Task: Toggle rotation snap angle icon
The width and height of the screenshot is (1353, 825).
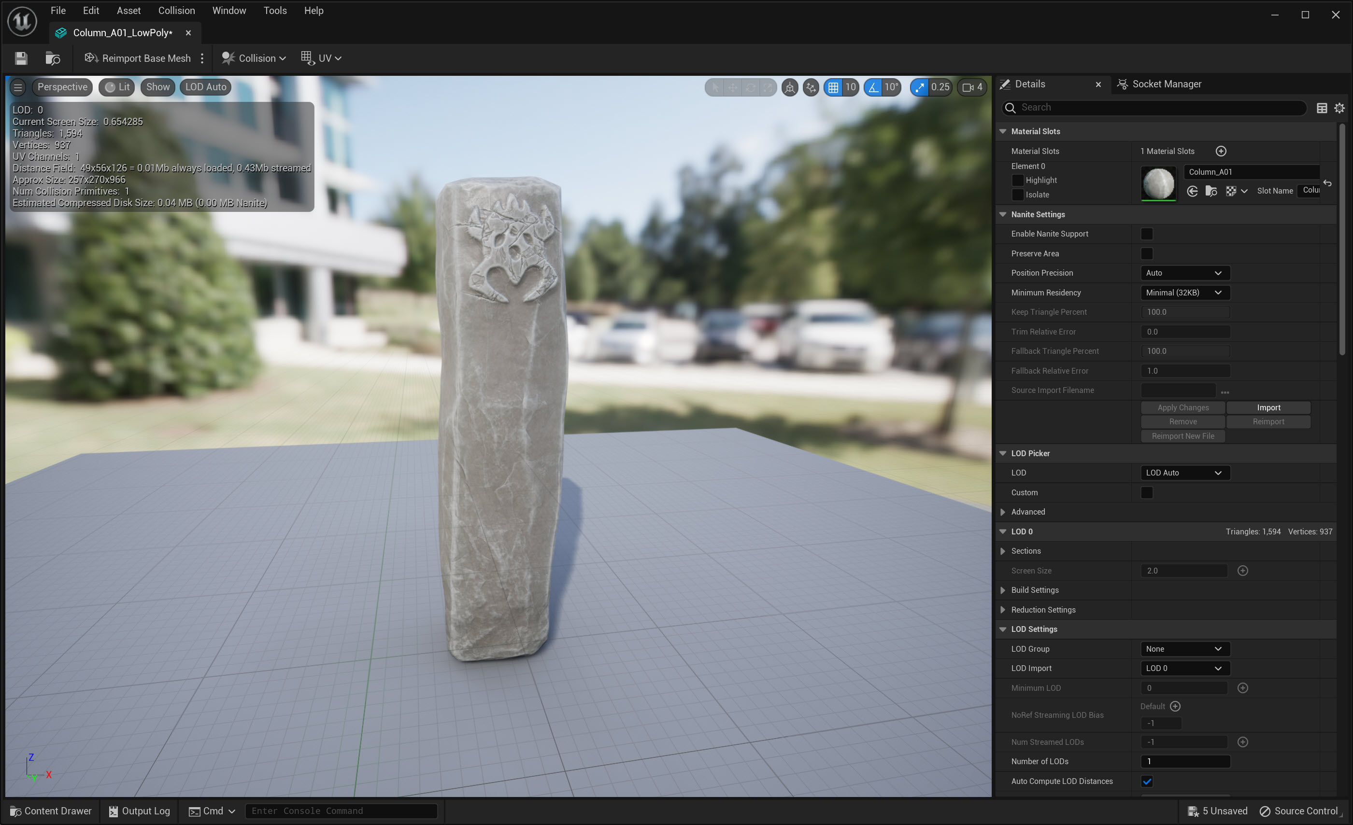Action: (x=873, y=87)
